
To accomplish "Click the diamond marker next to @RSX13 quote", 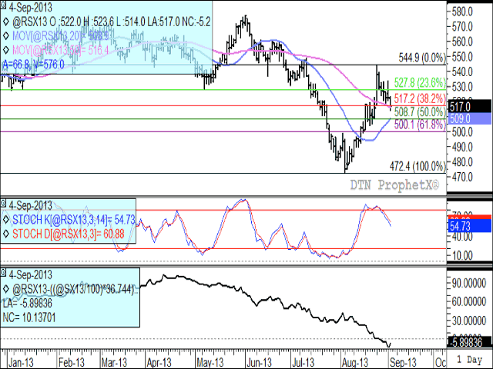I will pos(6,22).
